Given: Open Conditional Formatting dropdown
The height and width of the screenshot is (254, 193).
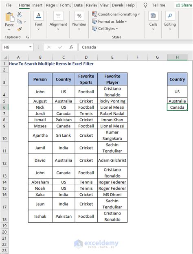Looking at the screenshot, I should click(x=116, y=14).
